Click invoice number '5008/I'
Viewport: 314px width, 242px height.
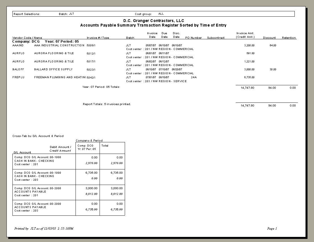pos(91,45)
